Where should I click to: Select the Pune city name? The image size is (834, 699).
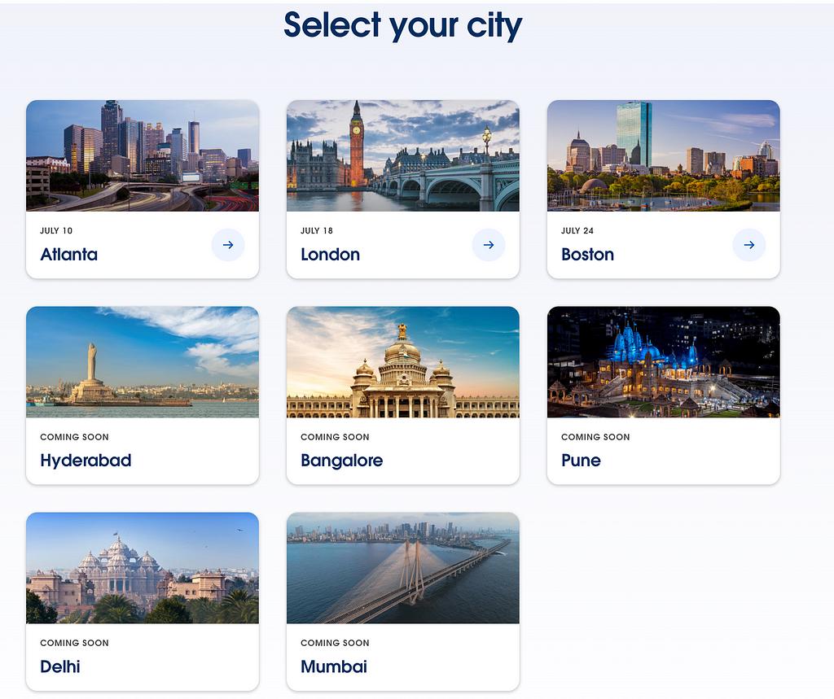[581, 461]
